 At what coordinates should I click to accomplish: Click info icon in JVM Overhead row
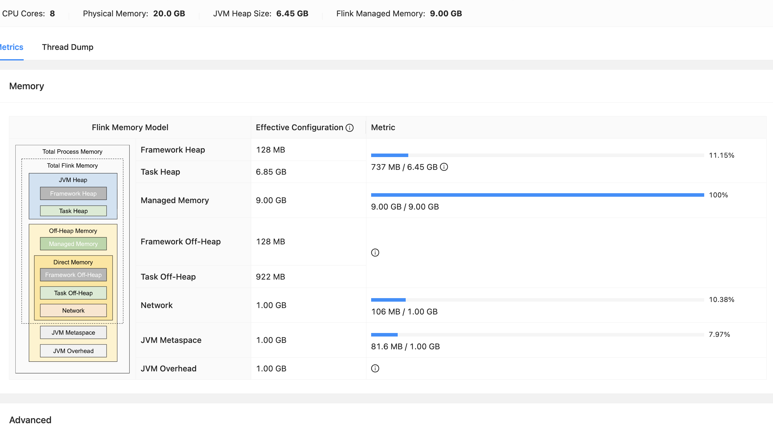(x=375, y=369)
